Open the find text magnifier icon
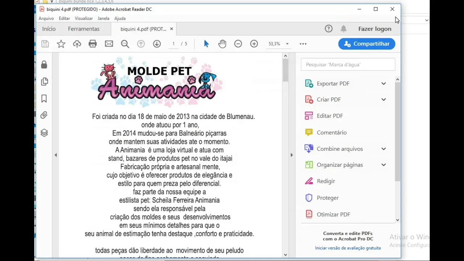Viewport: 464px width, 261px height. pyautogui.click(x=125, y=44)
